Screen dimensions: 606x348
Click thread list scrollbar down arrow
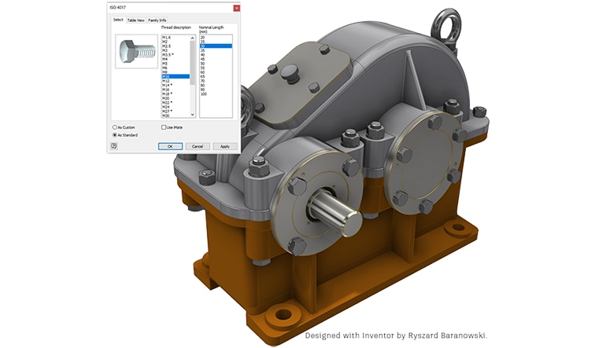tap(193, 115)
